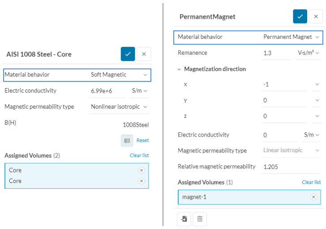Open Permanent Magnet material behavior dropdown

tap(292, 37)
